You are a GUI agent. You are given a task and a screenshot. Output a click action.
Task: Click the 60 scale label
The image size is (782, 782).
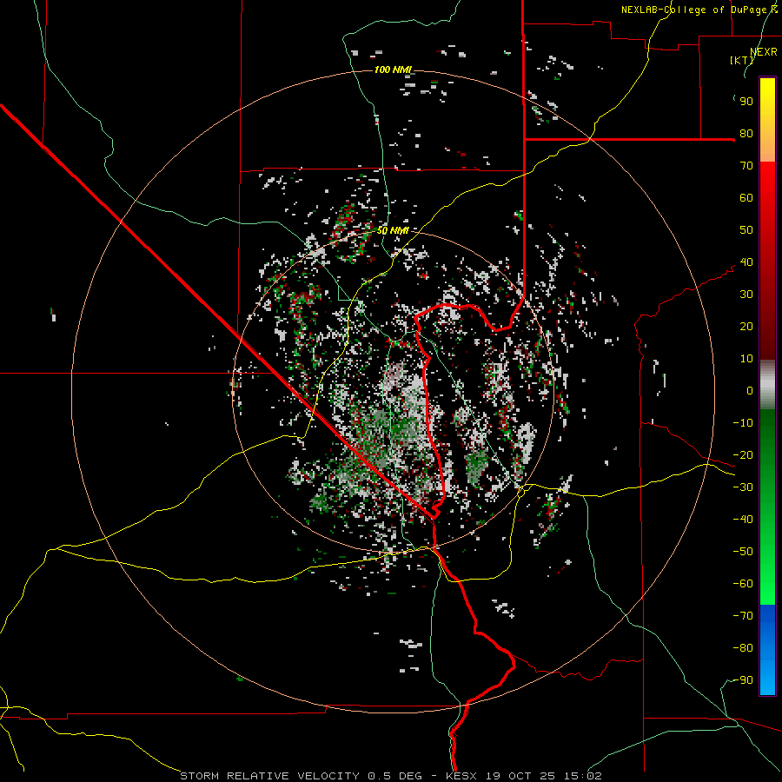click(746, 198)
